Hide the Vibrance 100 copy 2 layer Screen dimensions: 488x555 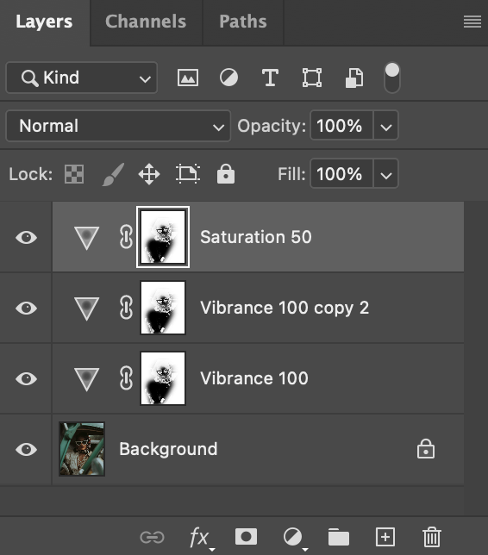(26, 308)
